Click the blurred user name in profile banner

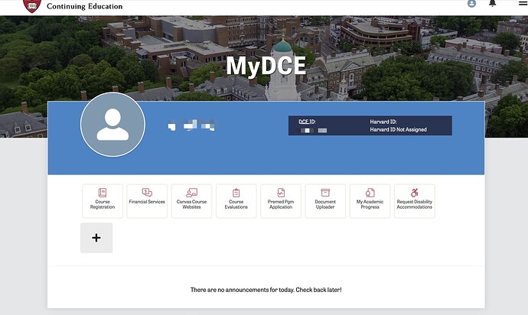(x=191, y=125)
